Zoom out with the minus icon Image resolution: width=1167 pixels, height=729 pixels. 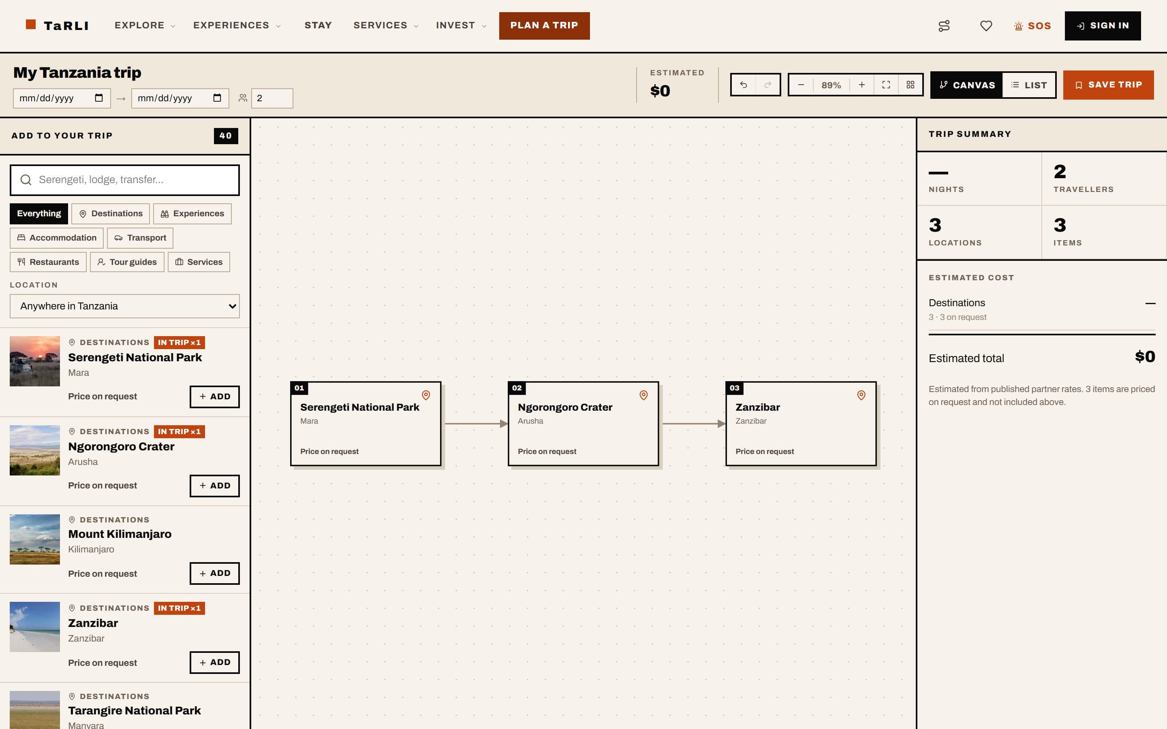coord(801,85)
